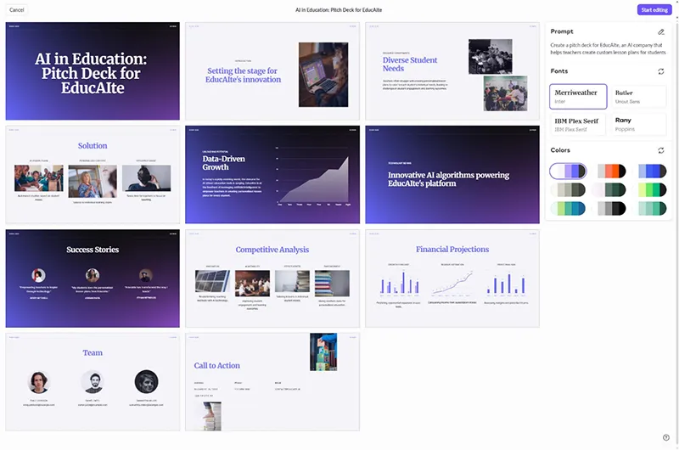Pick the IBM Plex Serif font option
Viewport: 679px width, 450px height.
(576, 124)
